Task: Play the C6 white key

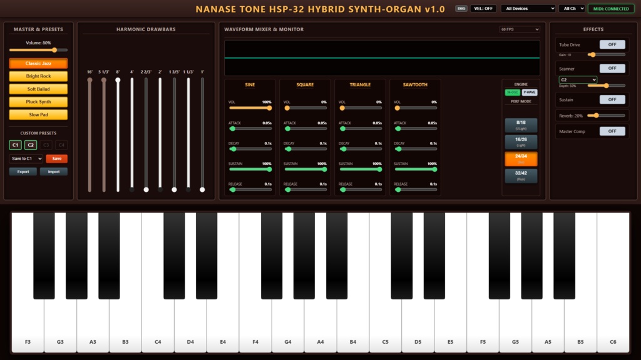Action: 613,326
